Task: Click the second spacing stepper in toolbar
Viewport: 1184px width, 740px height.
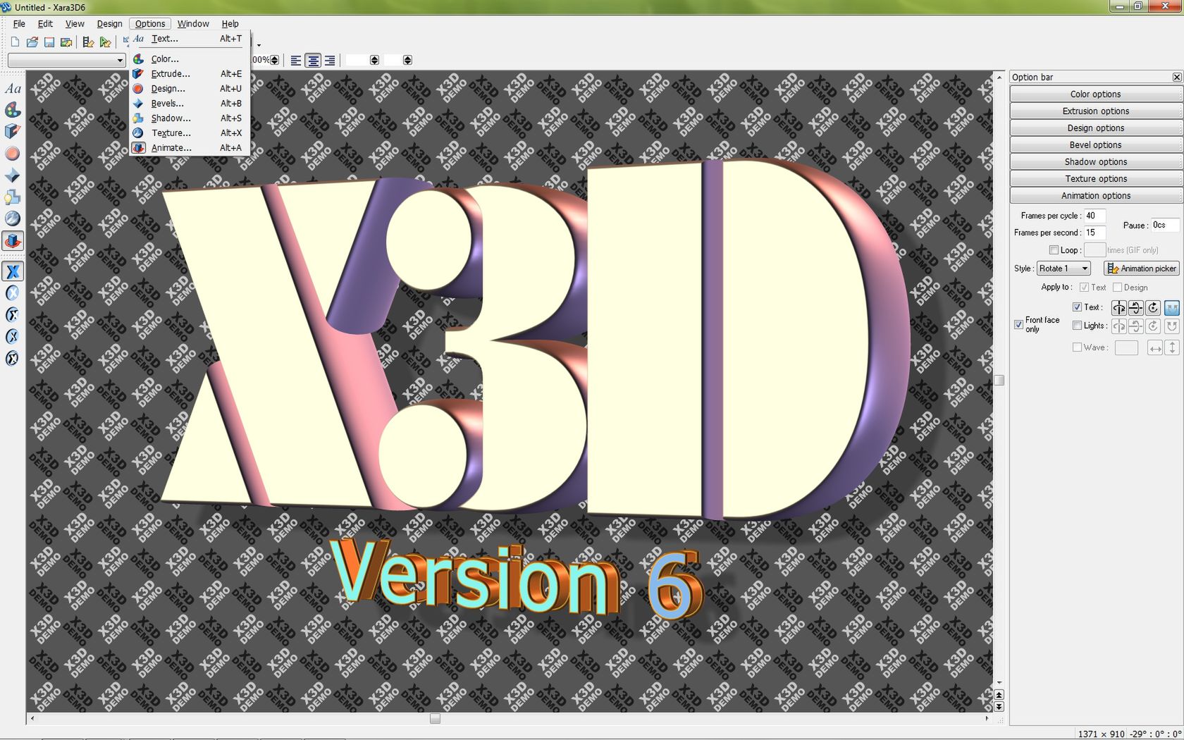Action: (407, 61)
